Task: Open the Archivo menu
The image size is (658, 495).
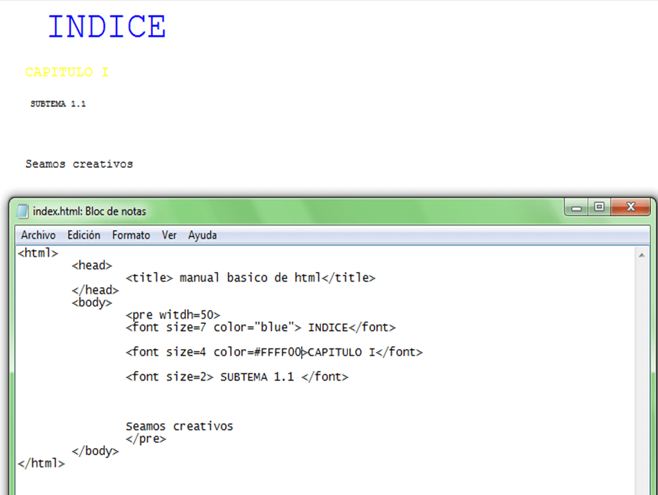Action: pos(38,235)
